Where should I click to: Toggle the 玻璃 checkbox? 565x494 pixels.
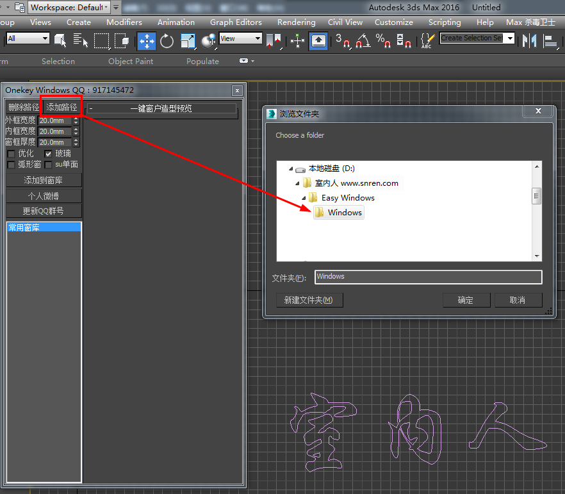[48, 154]
